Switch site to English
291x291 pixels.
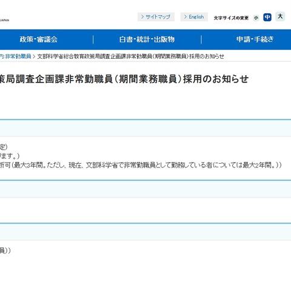tap(194, 17)
